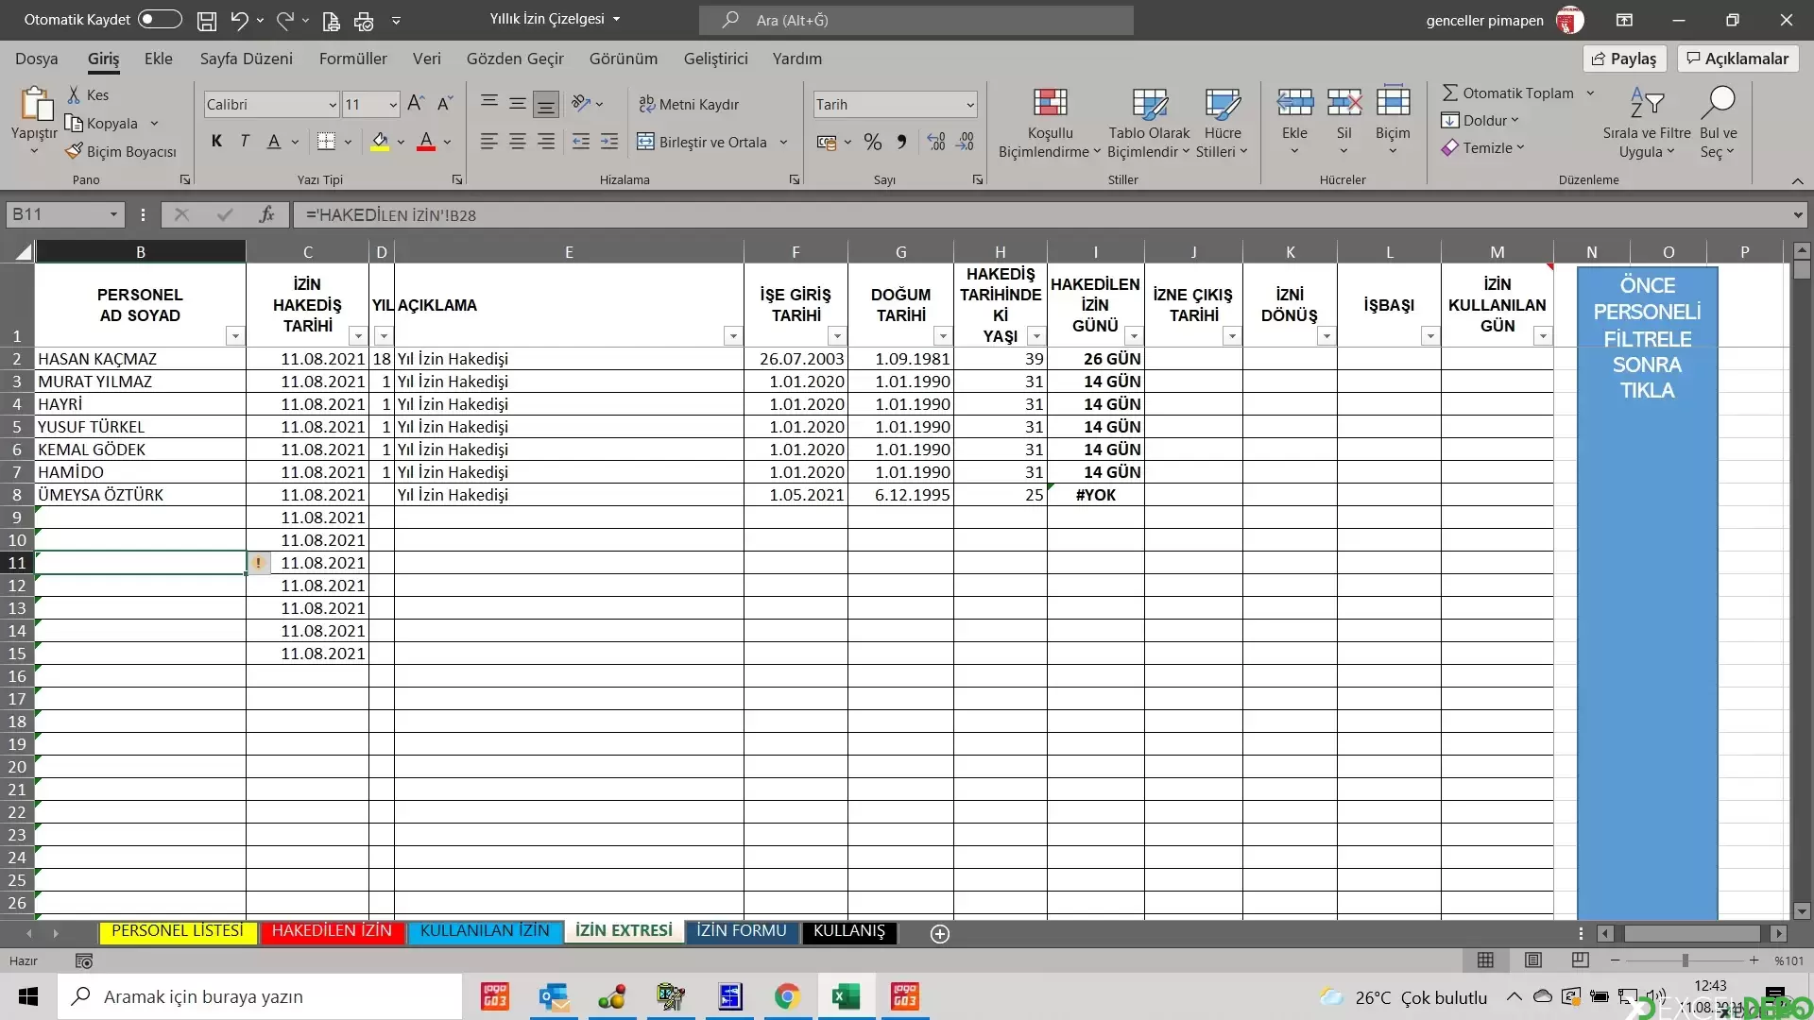Toggle underline formatting A button
The image size is (1814, 1020).
click(x=274, y=142)
